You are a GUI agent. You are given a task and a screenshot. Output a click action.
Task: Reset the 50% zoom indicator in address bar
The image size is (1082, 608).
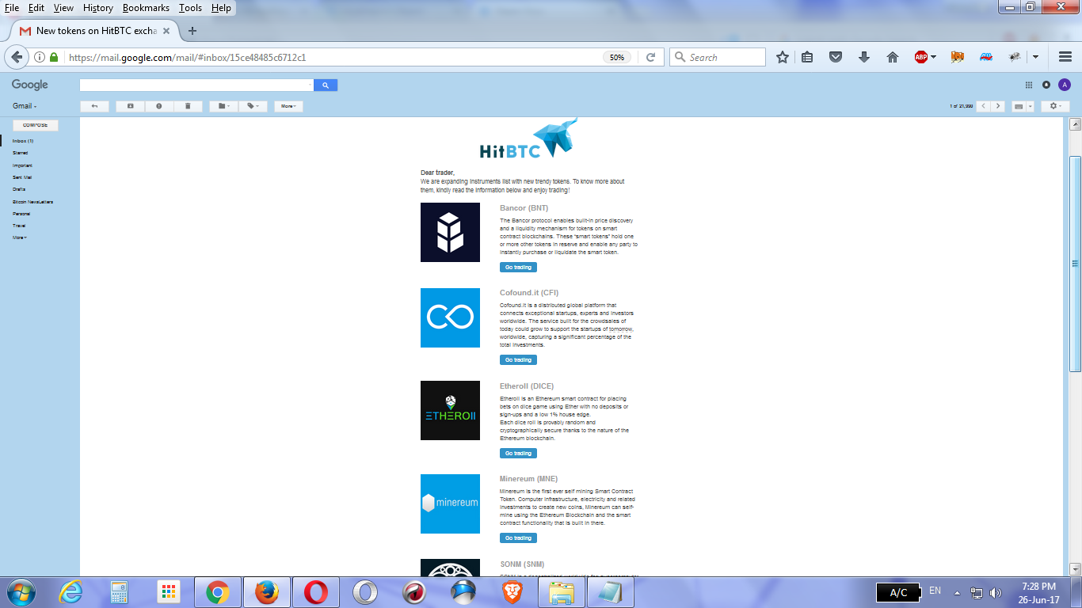pos(617,57)
